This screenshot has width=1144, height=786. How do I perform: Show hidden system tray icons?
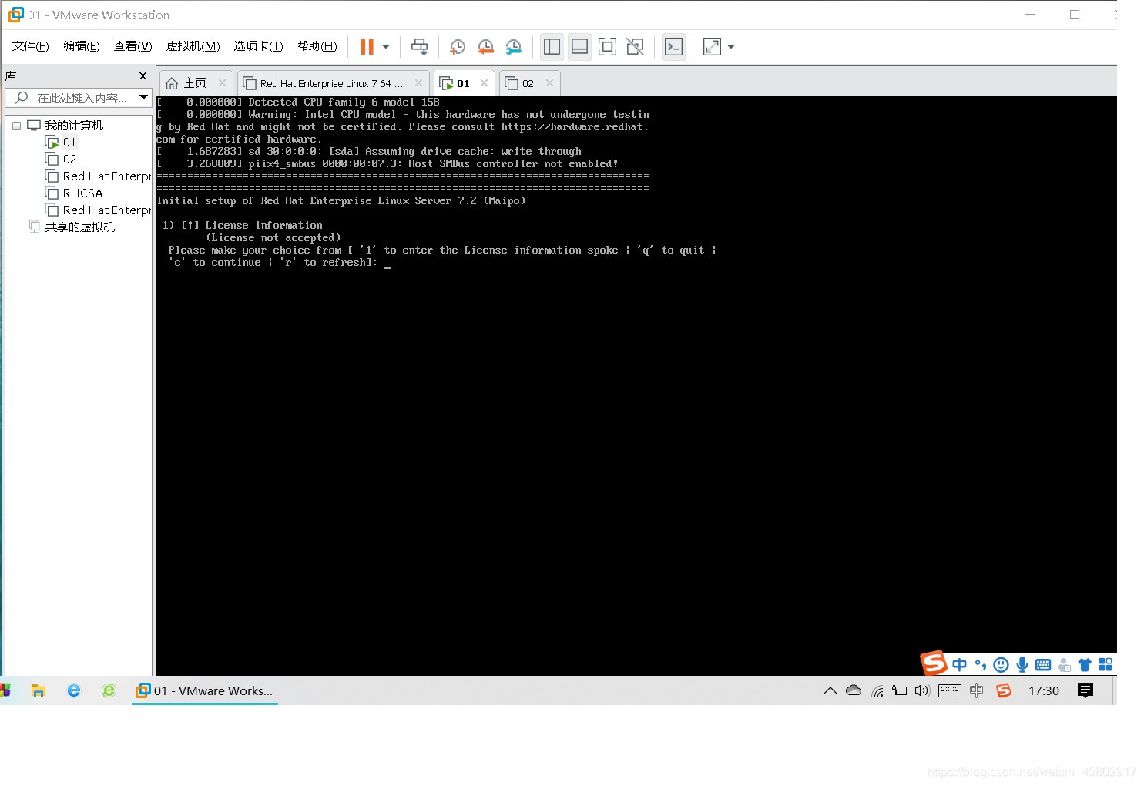coord(830,690)
